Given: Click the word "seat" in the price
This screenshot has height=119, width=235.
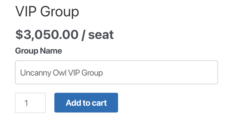Looking at the screenshot, I should 101,34.
